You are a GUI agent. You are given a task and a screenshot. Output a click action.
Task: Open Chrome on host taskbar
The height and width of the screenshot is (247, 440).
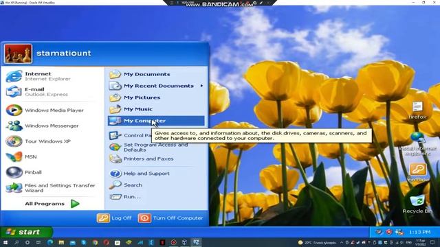click(x=95, y=242)
